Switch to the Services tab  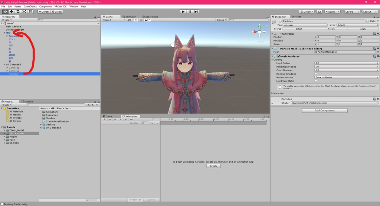click(296, 17)
